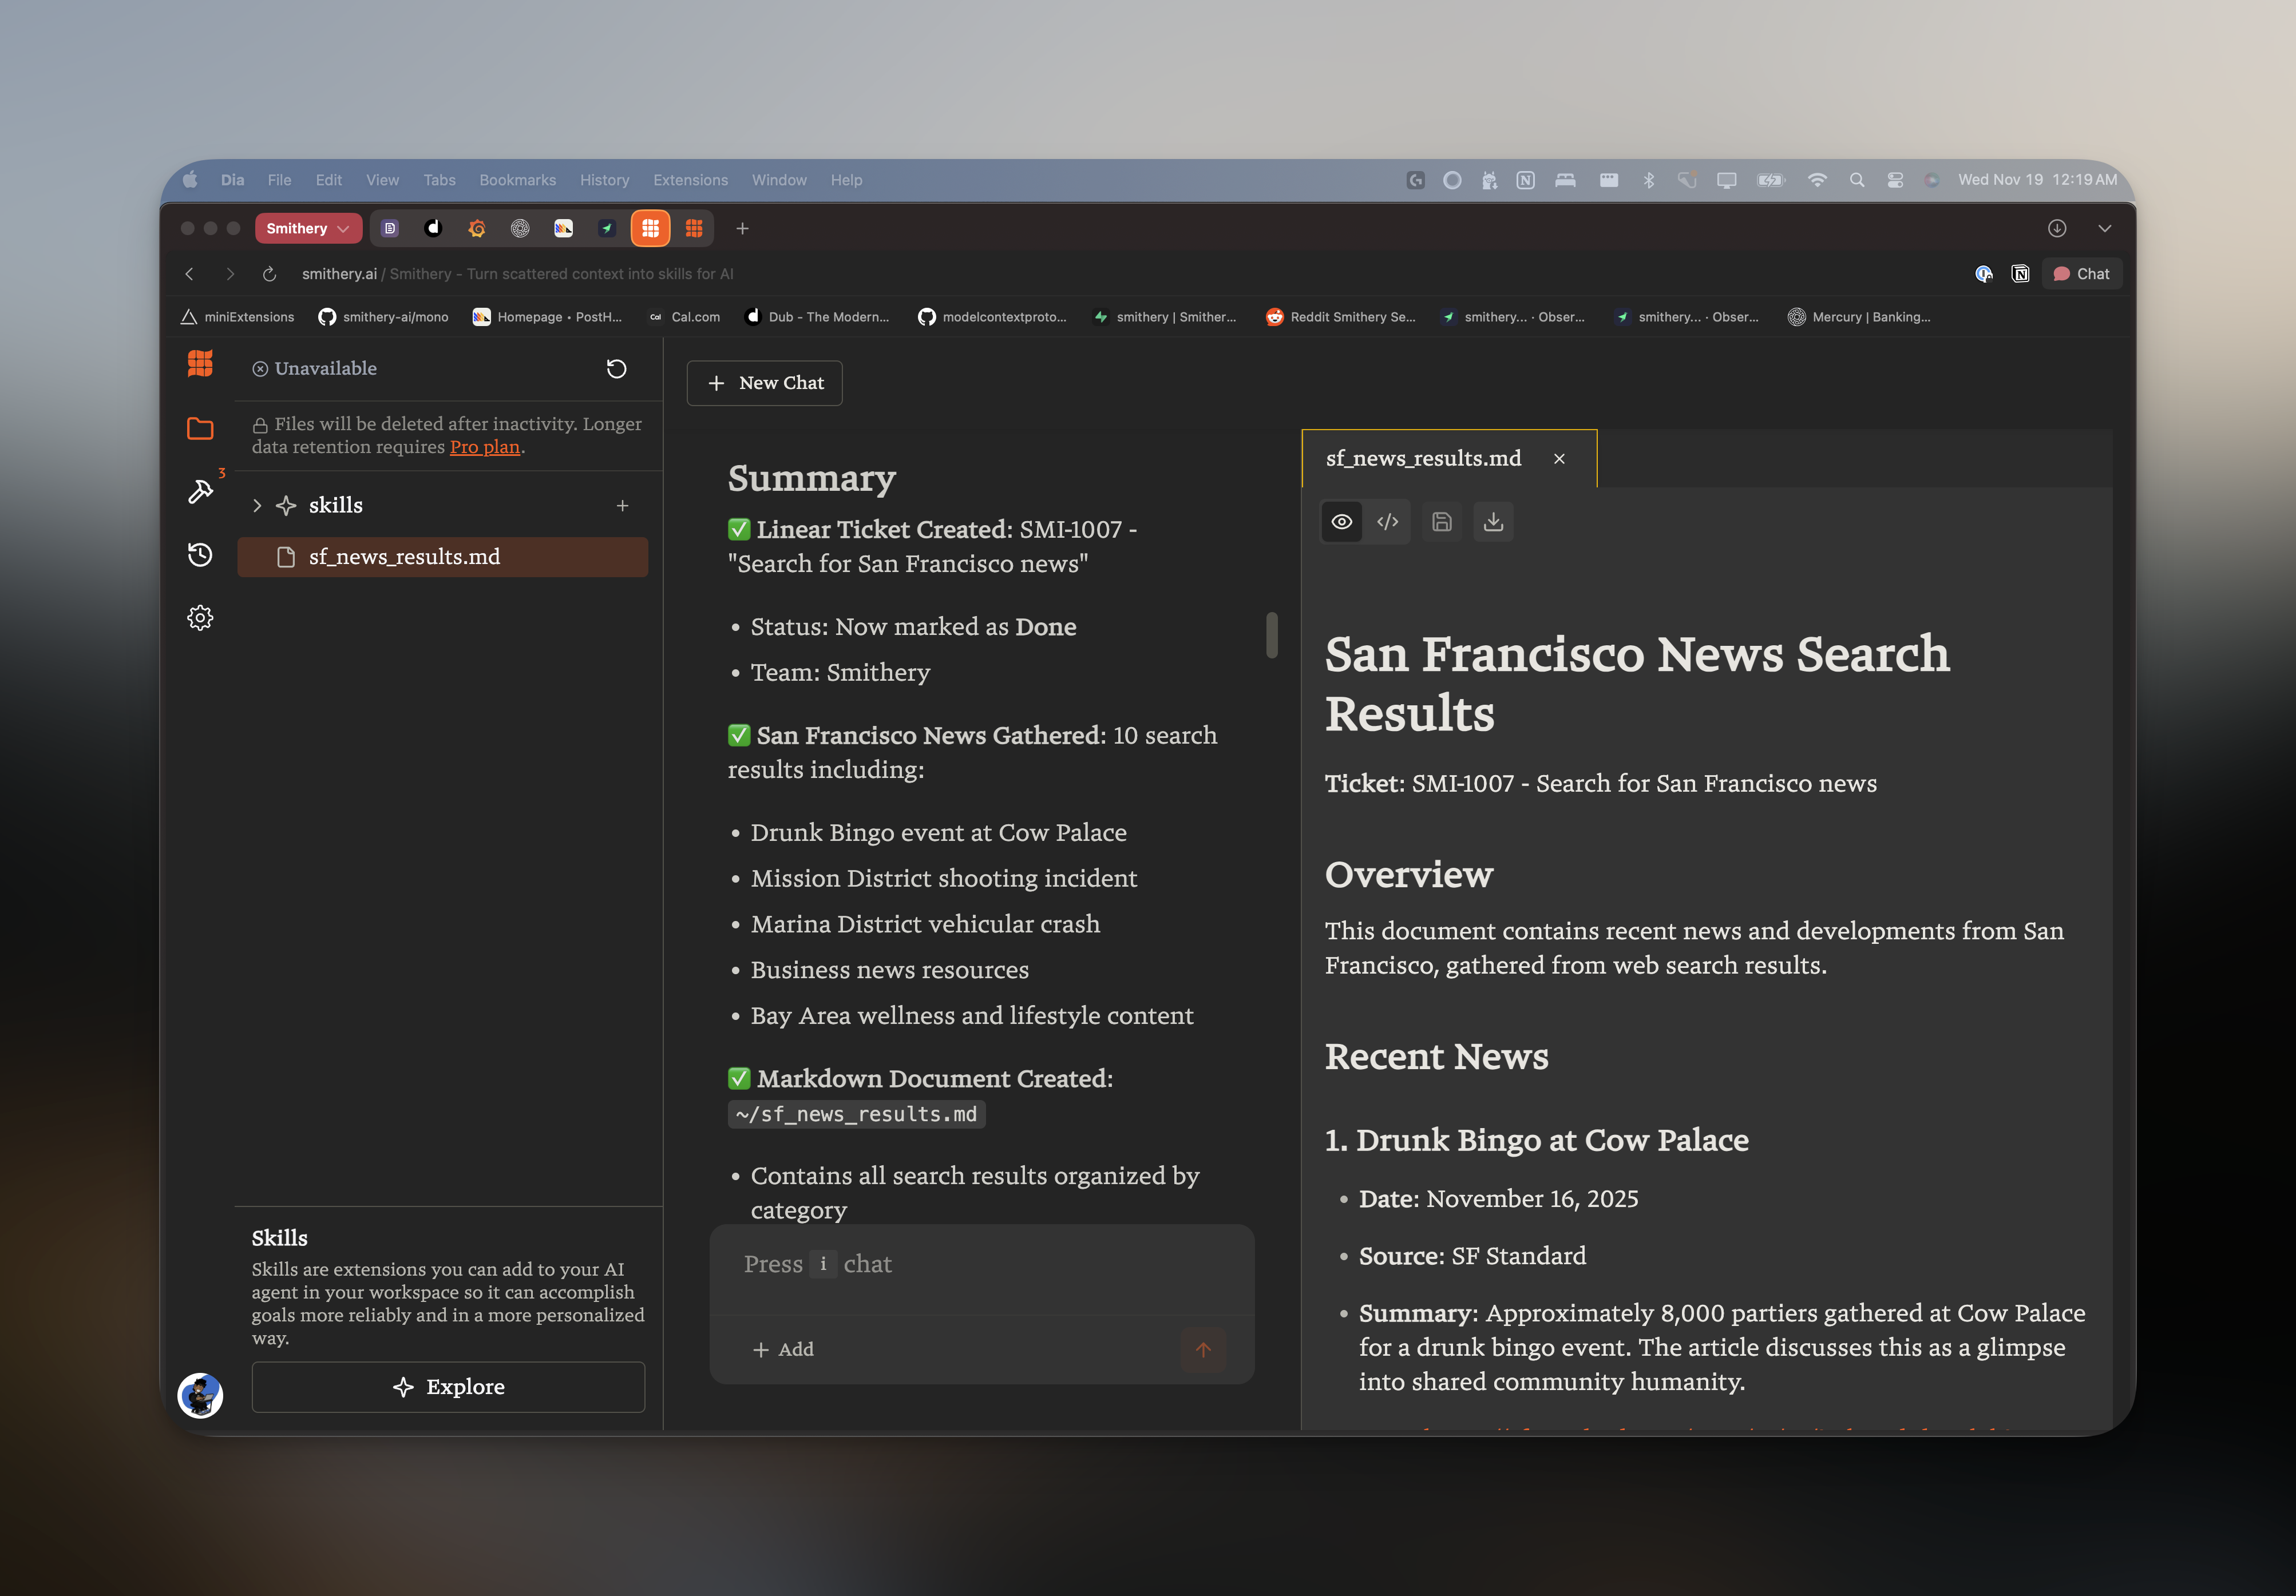The image size is (2296, 1596).
Task: Expand the skills folder chevron
Action: (x=257, y=506)
